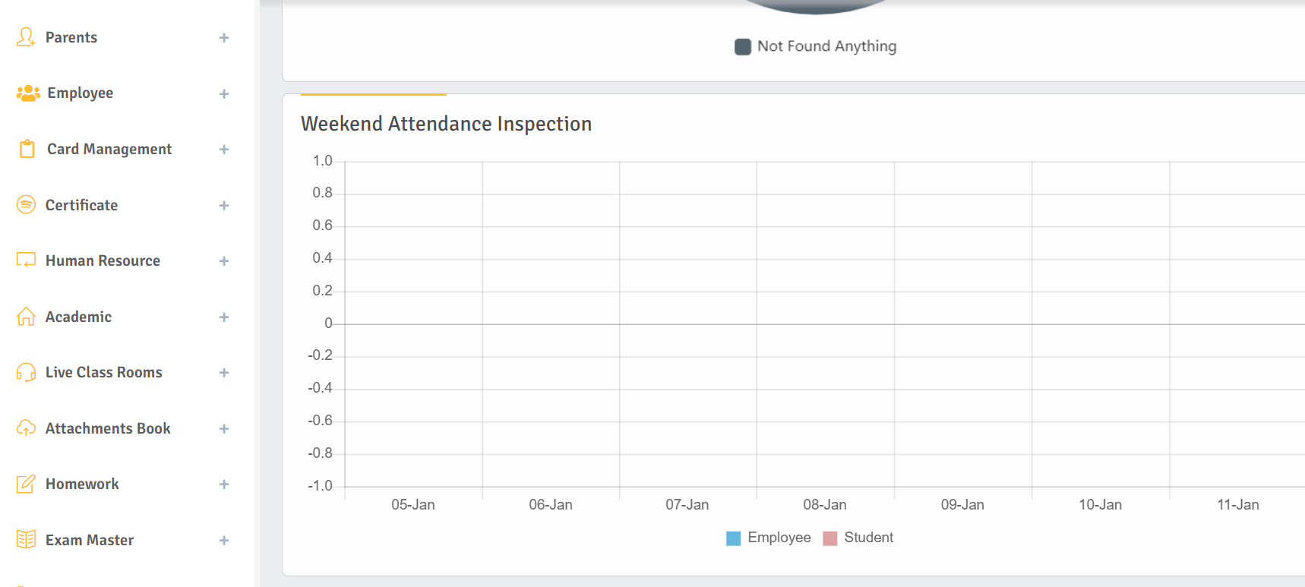
Task: Click the Employee group icon
Action: (28, 93)
